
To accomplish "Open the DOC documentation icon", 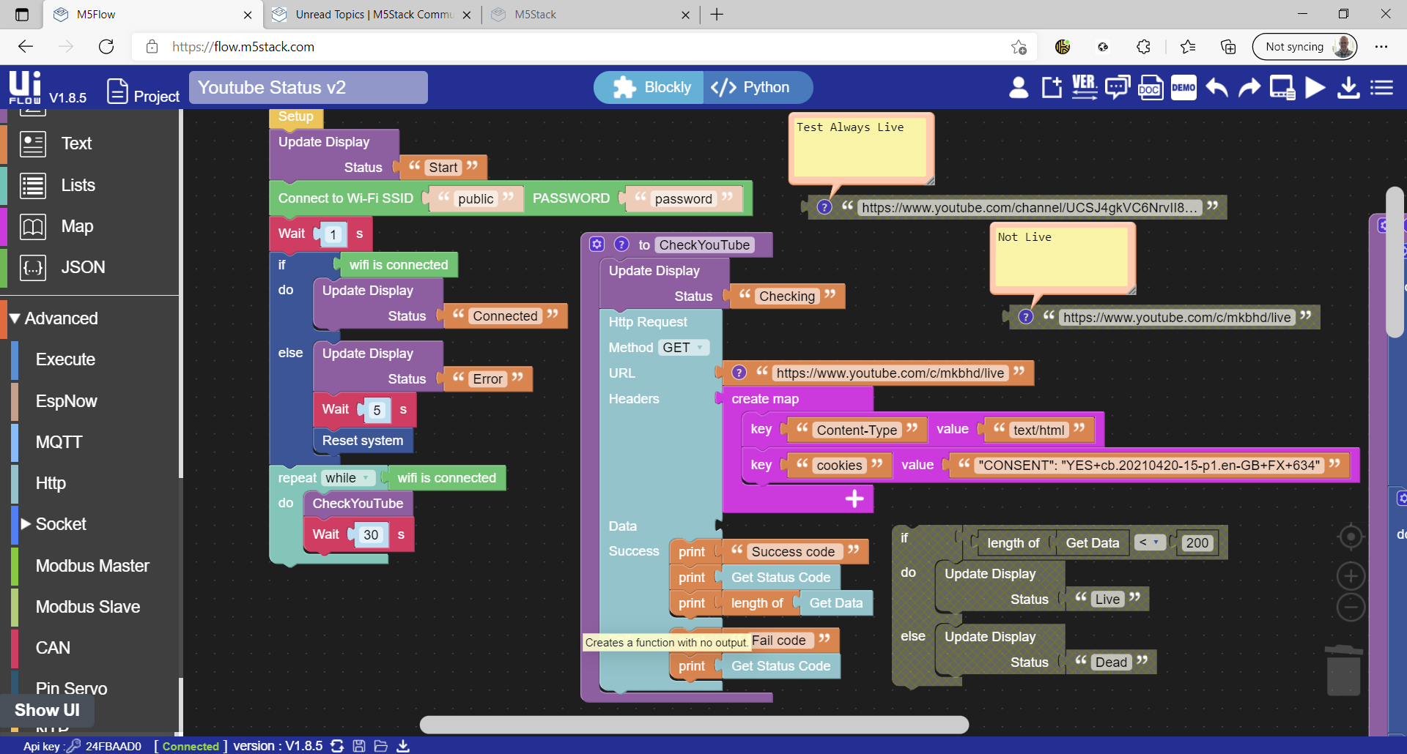I will click(1151, 88).
